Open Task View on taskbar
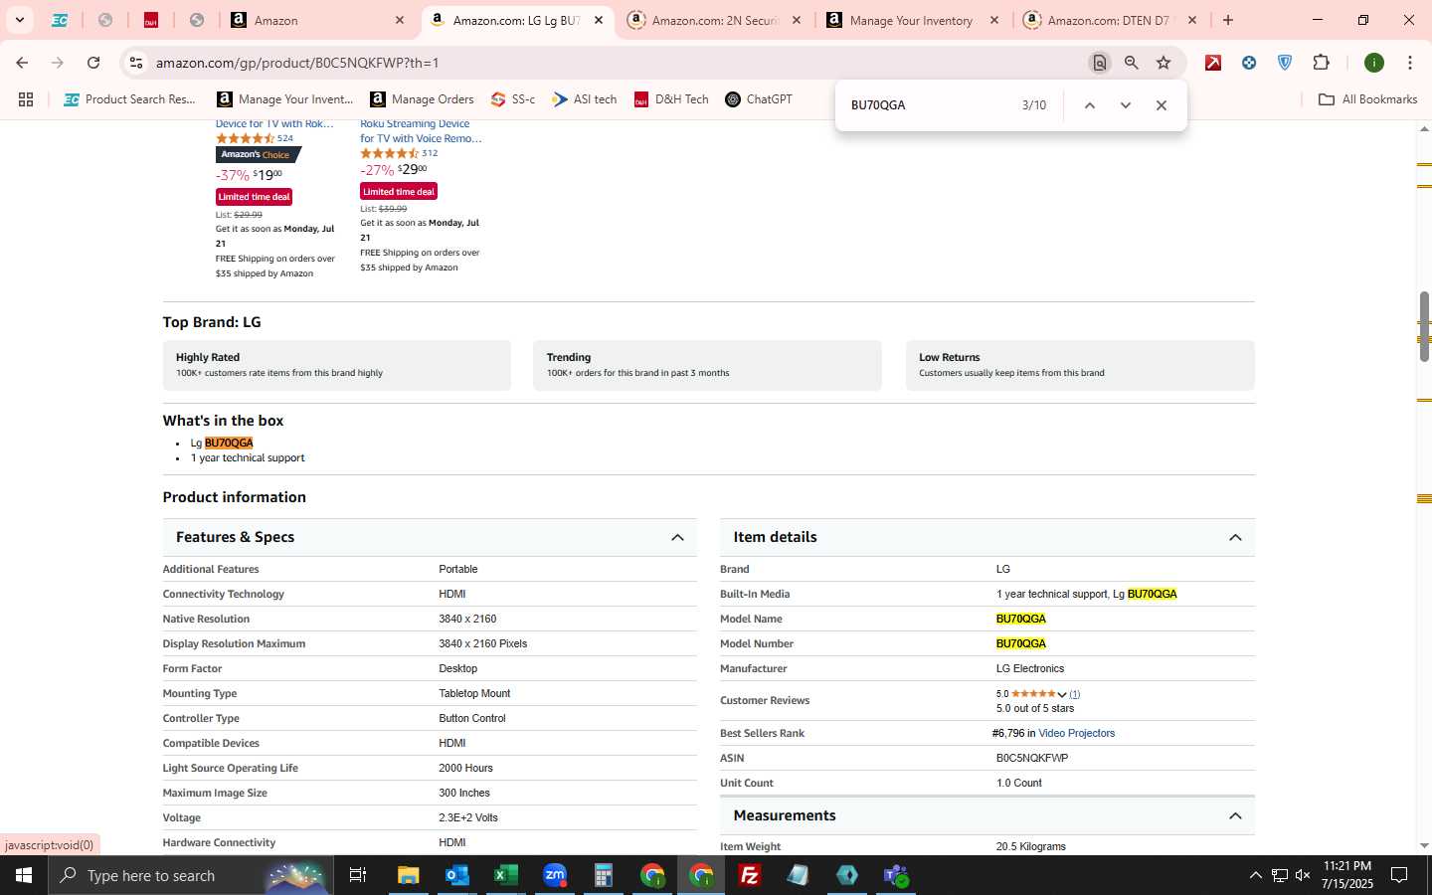1432x895 pixels. coord(358,875)
